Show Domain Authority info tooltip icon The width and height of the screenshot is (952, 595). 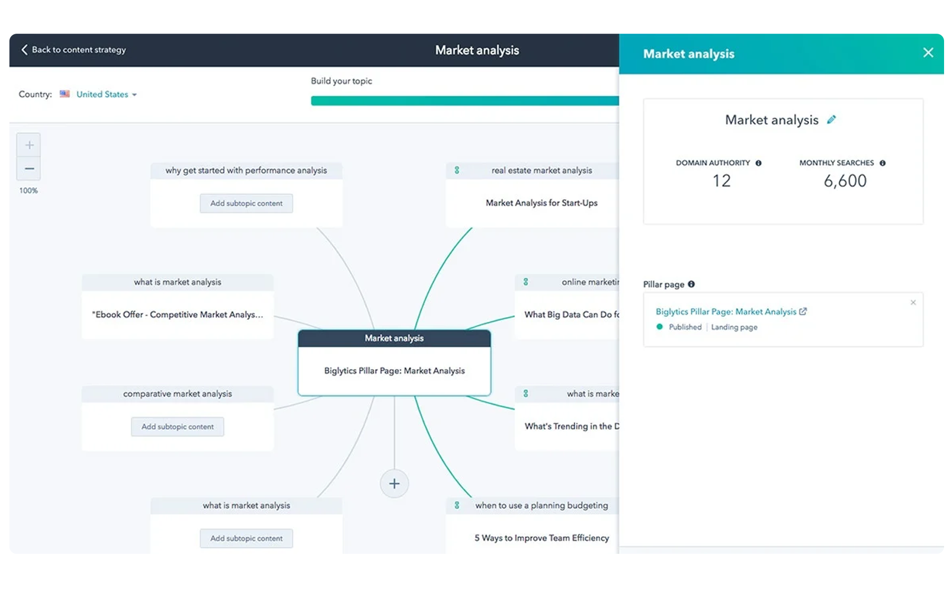pos(758,163)
